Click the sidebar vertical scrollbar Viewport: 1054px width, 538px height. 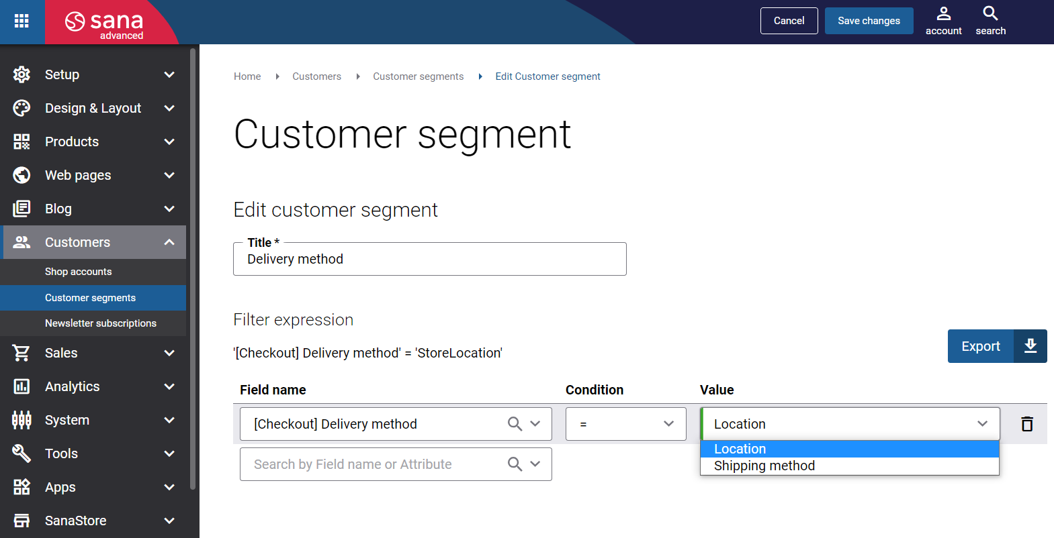193,268
